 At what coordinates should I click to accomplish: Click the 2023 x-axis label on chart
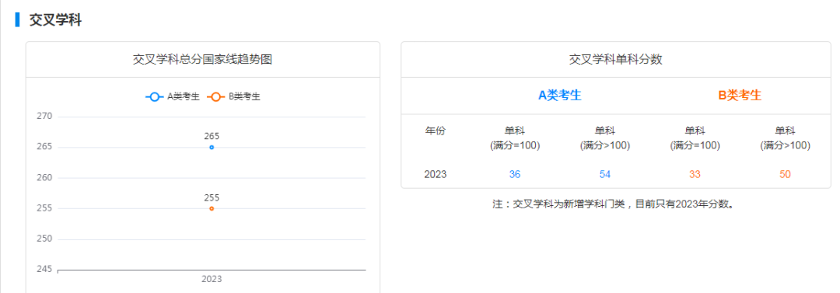coord(212,279)
